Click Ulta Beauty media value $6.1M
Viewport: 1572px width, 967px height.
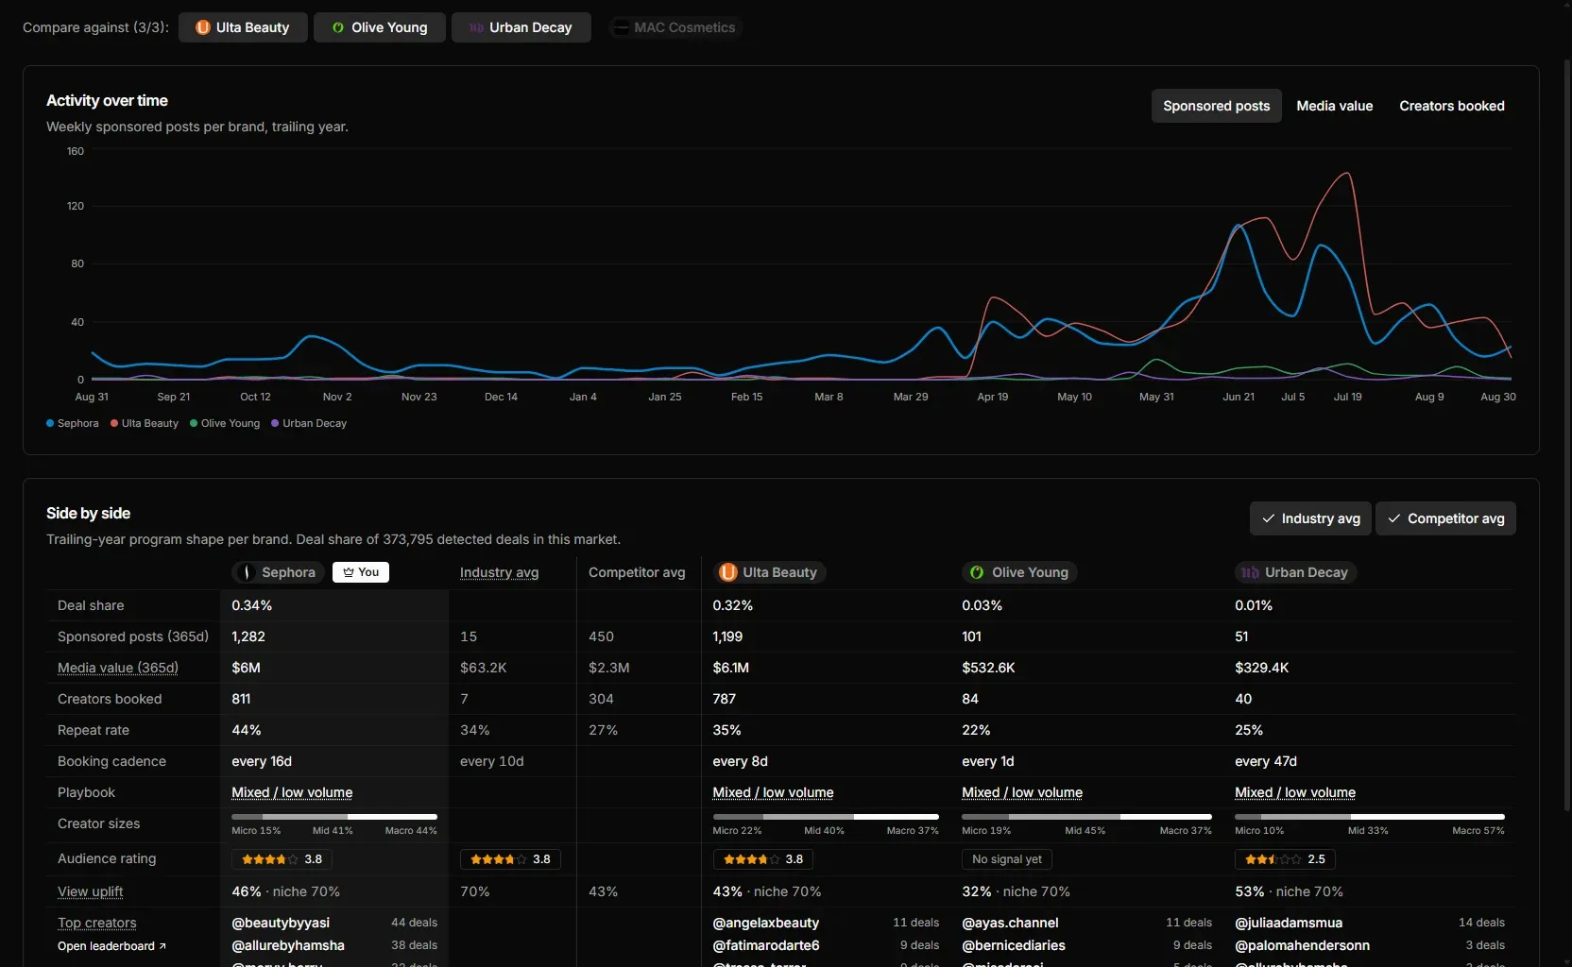click(730, 668)
